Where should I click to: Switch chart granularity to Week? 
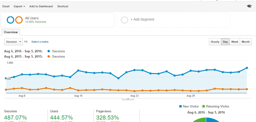click(235, 42)
